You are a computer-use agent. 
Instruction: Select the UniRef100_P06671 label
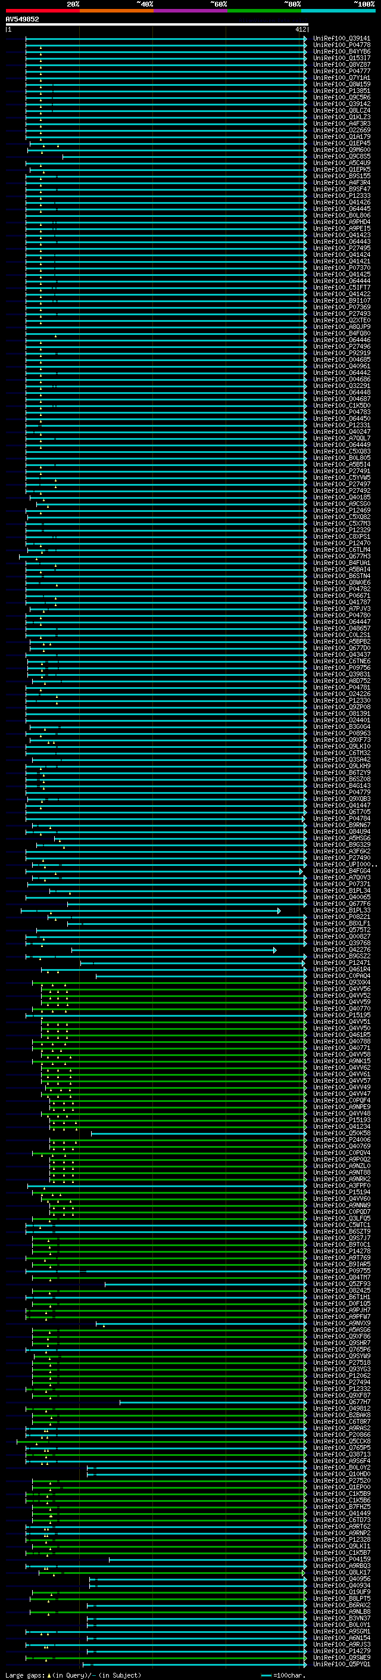click(x=341, y=595)
